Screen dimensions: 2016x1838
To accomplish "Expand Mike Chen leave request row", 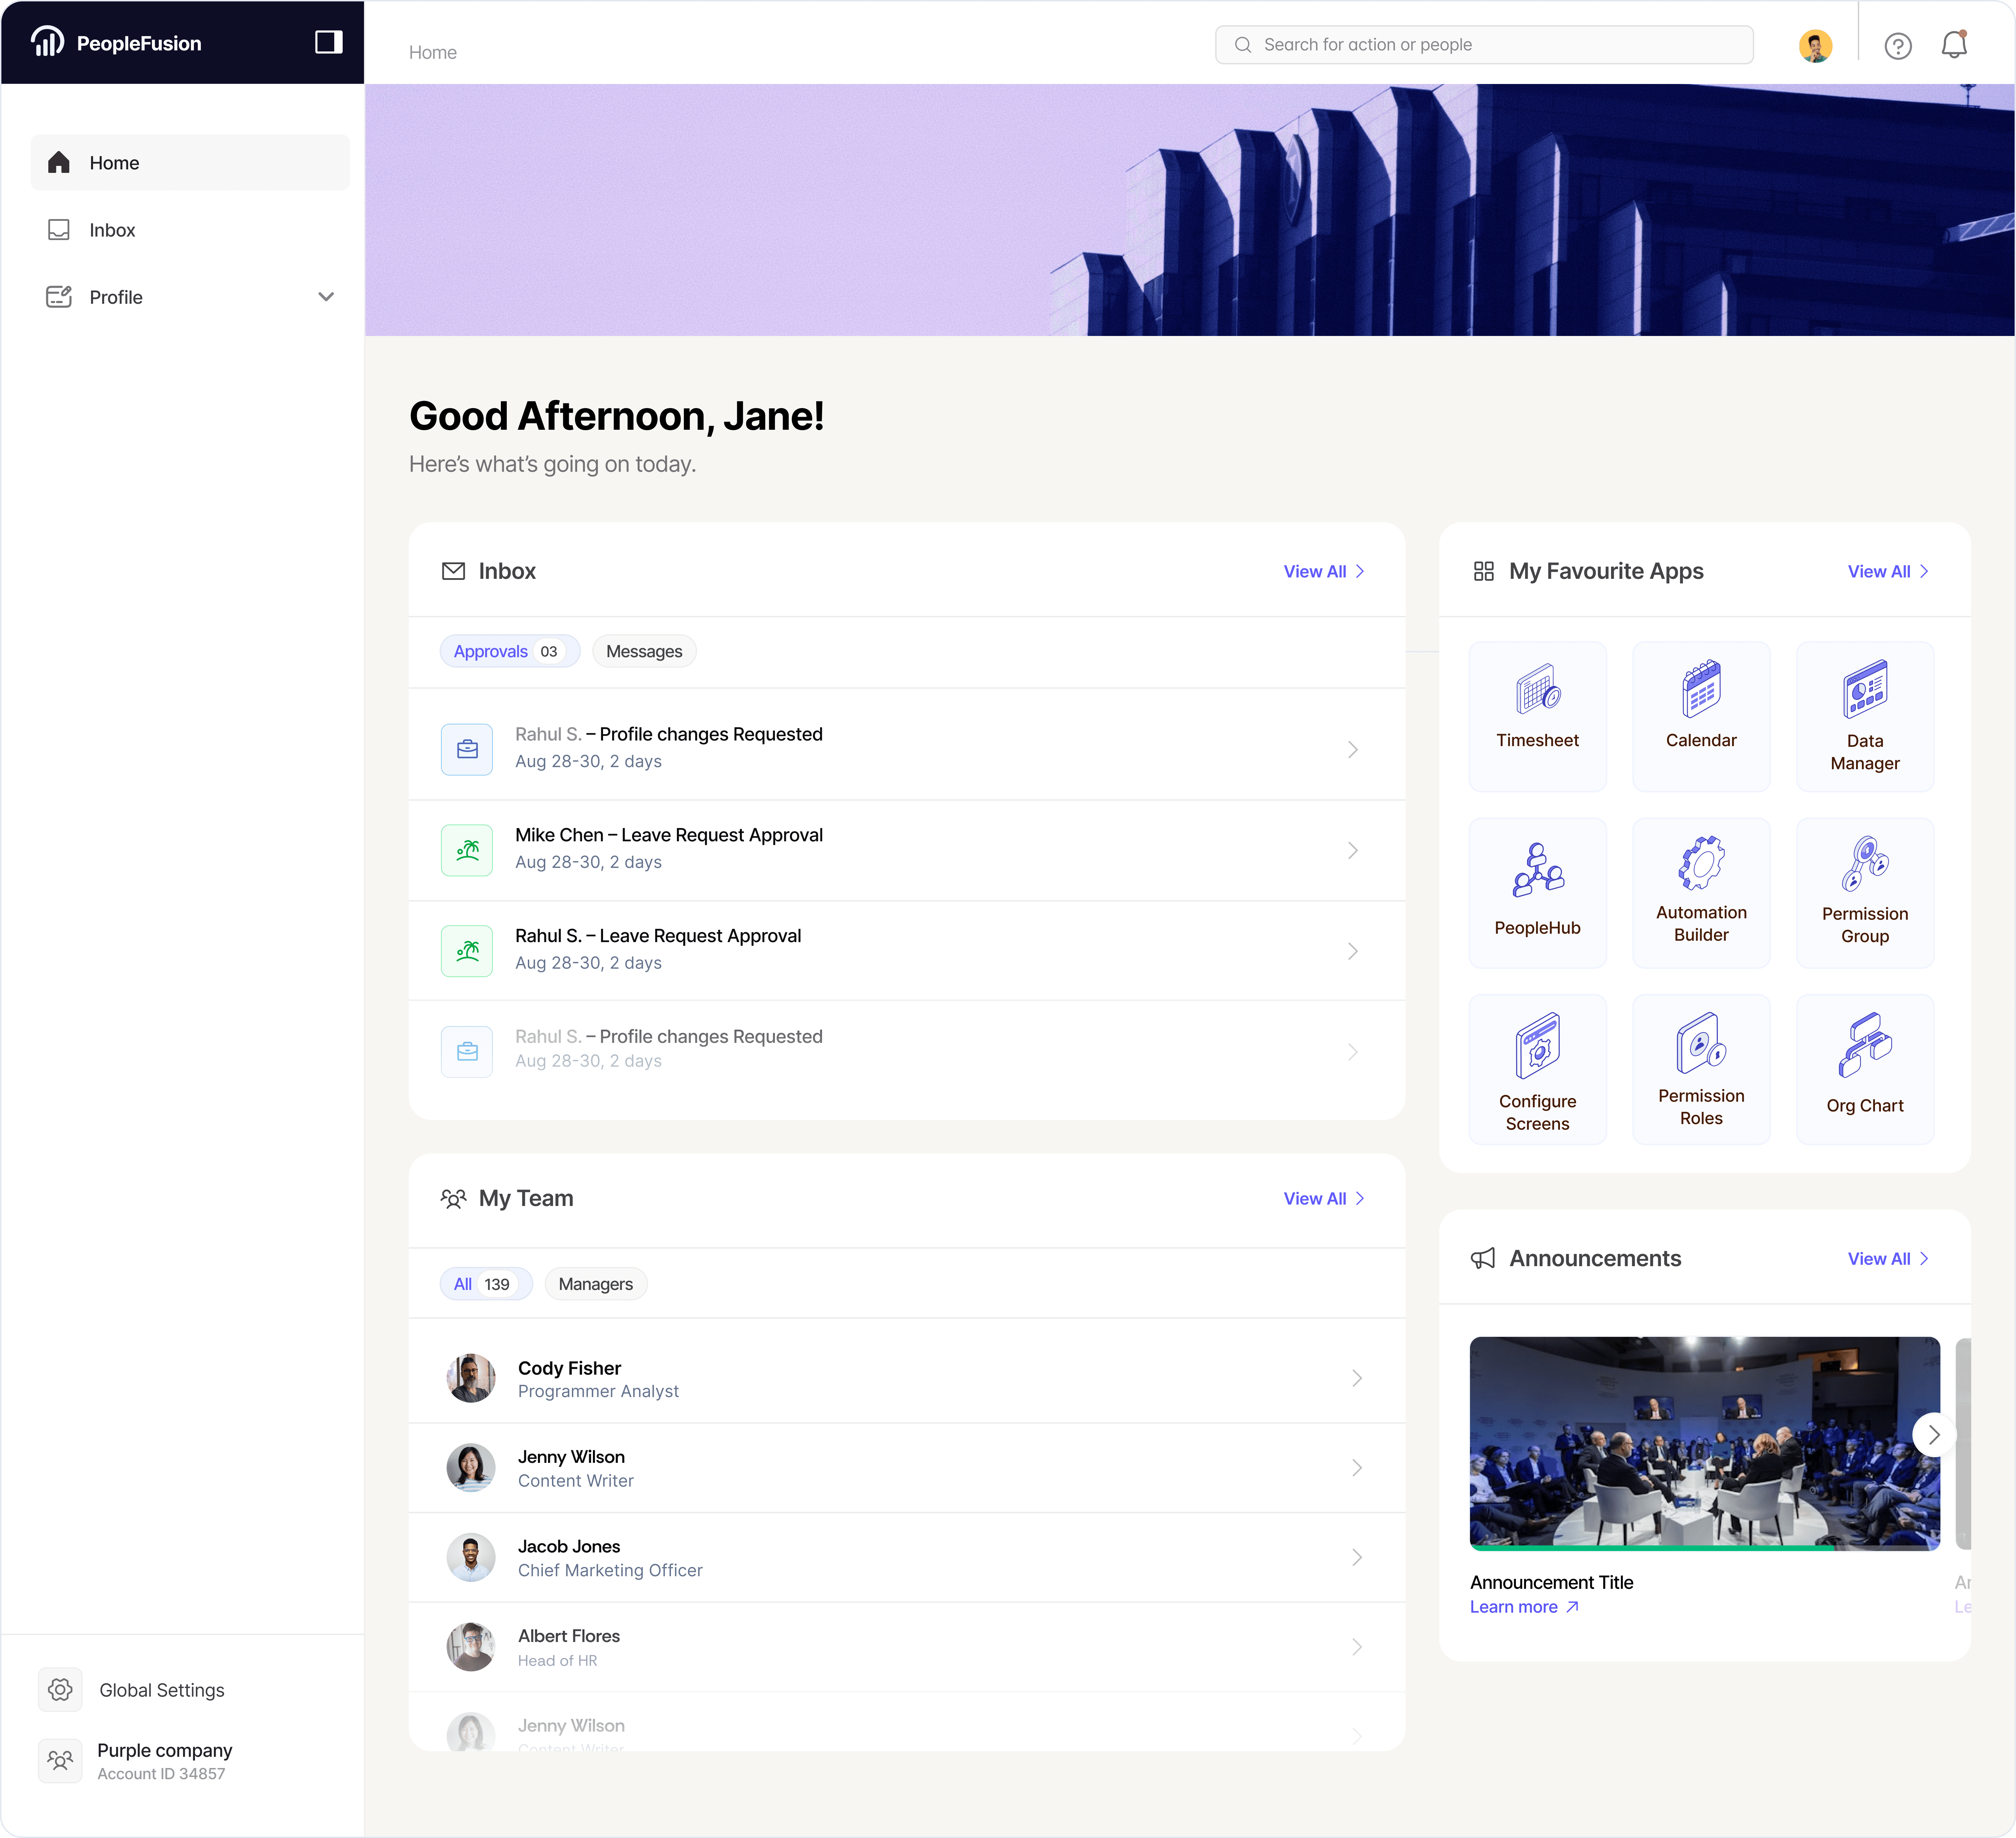I will (x=1352, y=850).
